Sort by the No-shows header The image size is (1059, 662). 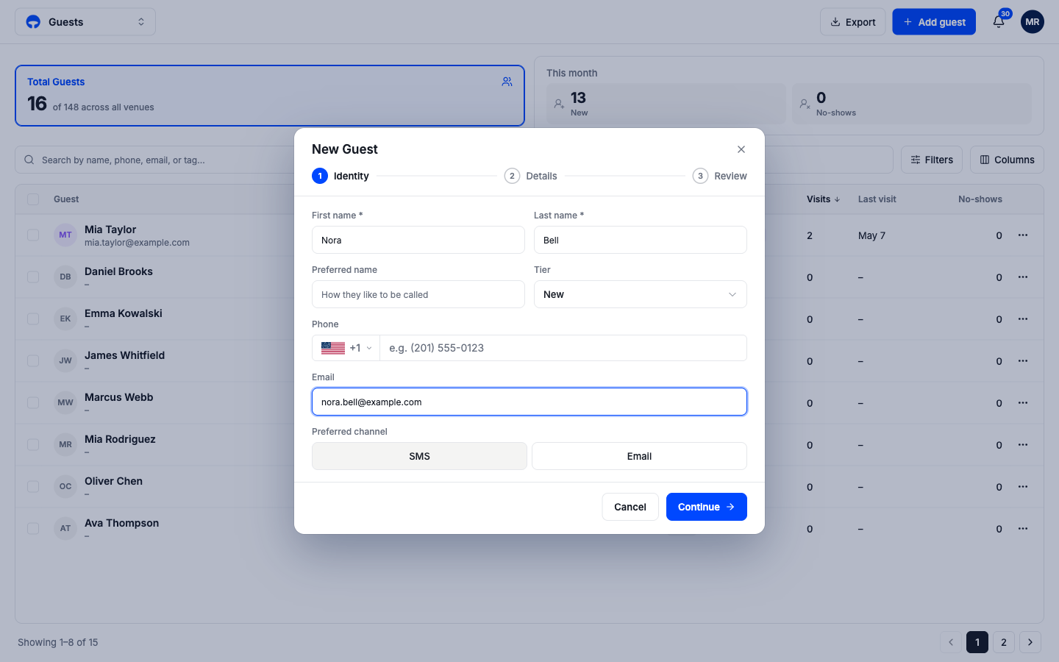[x=980, y=199]
